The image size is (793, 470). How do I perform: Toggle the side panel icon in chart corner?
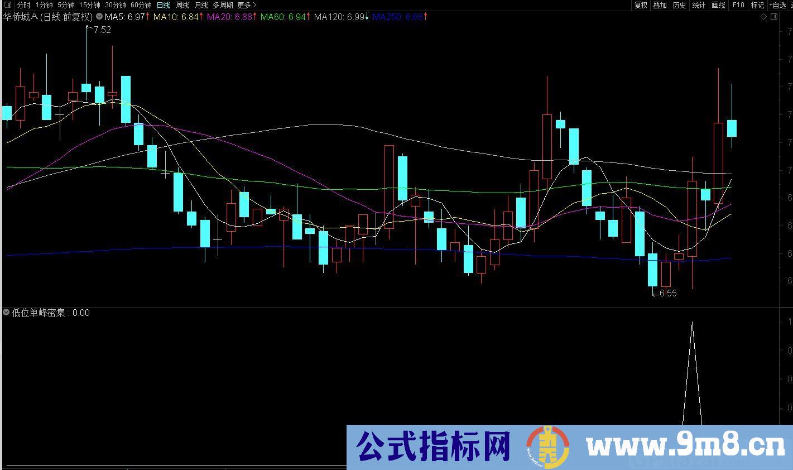(774, 17)
